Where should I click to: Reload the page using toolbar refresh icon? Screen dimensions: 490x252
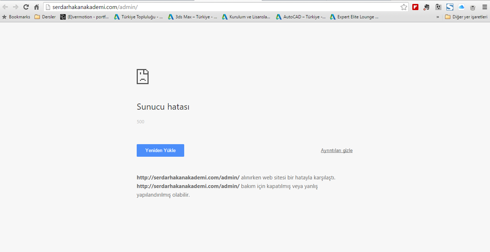pos(26,7)
